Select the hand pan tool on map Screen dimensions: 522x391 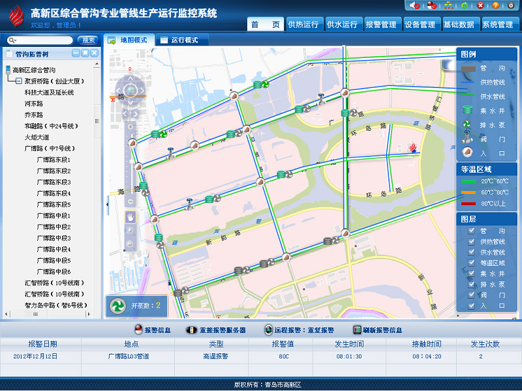(x=130, y=216)
